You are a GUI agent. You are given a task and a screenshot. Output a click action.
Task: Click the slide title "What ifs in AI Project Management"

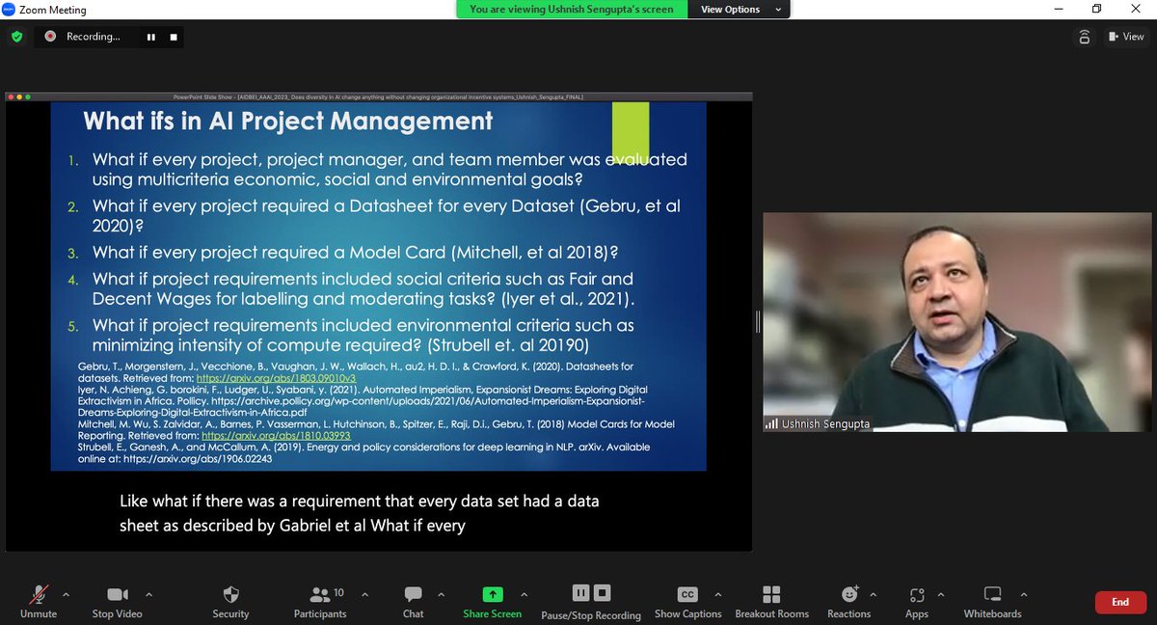pyautogui.click(x=288, y=121)
